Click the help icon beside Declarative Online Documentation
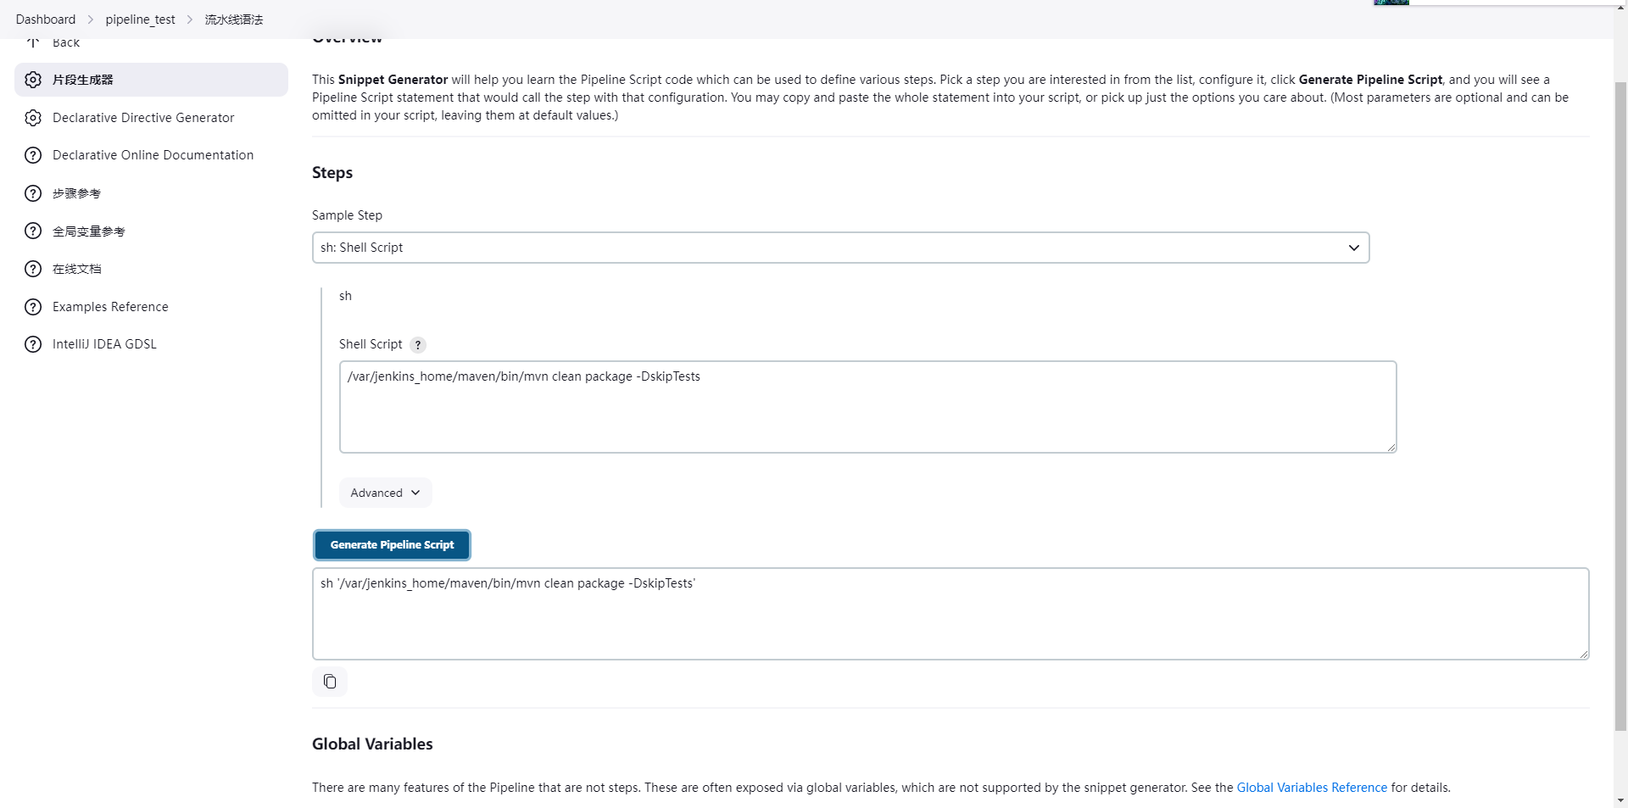1628x808 pixels. click(33, 155)
